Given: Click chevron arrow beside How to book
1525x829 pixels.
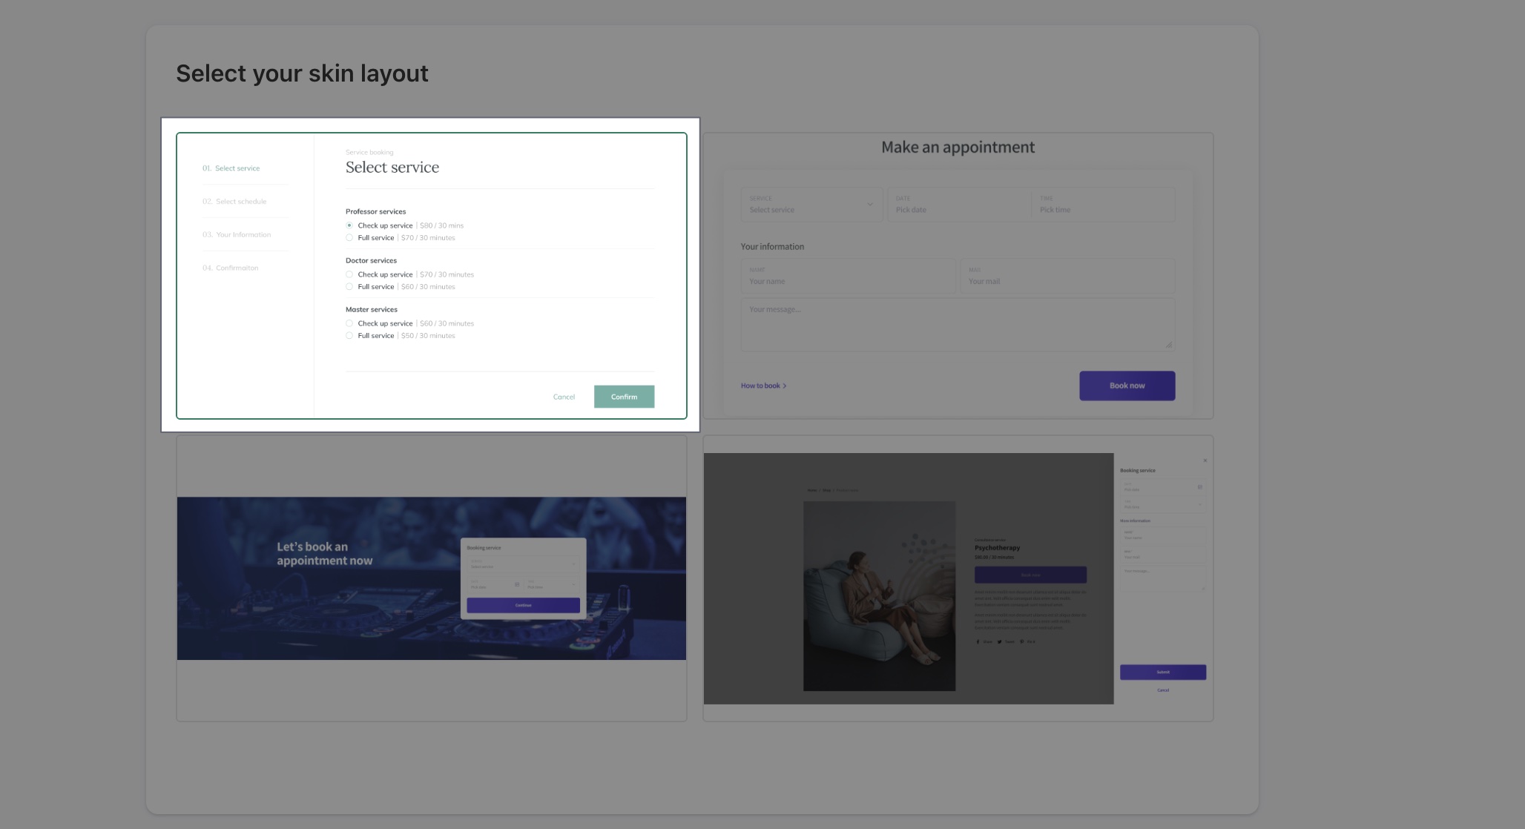Looking at the screenshot, I should point(785,386).
